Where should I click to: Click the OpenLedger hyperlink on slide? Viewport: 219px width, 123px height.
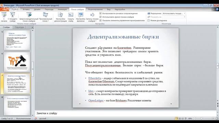pyautogui.click(x=96, y=100)
